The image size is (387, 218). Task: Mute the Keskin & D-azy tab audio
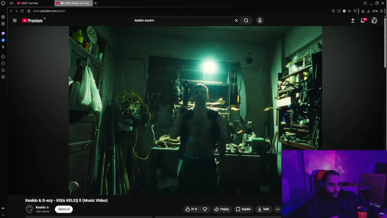point(62,3)
